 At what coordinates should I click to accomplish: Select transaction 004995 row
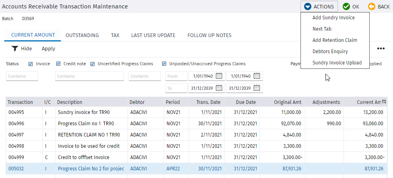pyautogui.click(x=196, y=113)
